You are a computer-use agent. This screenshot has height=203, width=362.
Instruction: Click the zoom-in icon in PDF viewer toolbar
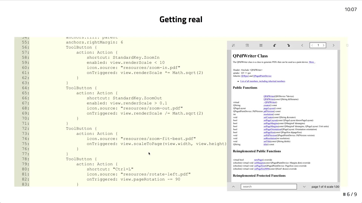click(x=233, y=45)
